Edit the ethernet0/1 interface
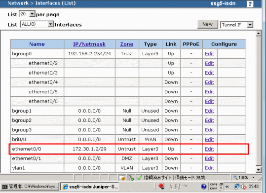This screenshot has width=266, height=193. pyautogui.click(x=209, y=158)
